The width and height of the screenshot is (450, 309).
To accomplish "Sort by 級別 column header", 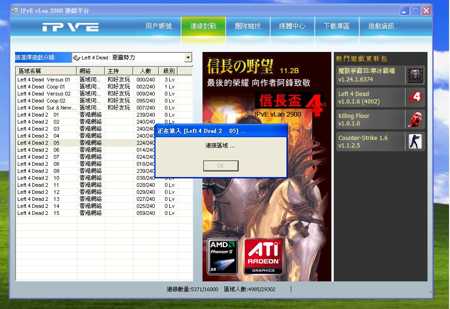I will coord(168,71).
